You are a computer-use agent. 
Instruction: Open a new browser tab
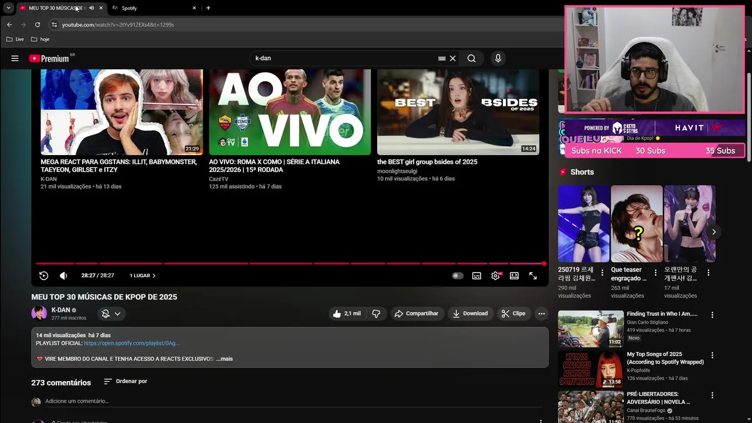pyautogui.click(x=208, y=8)
